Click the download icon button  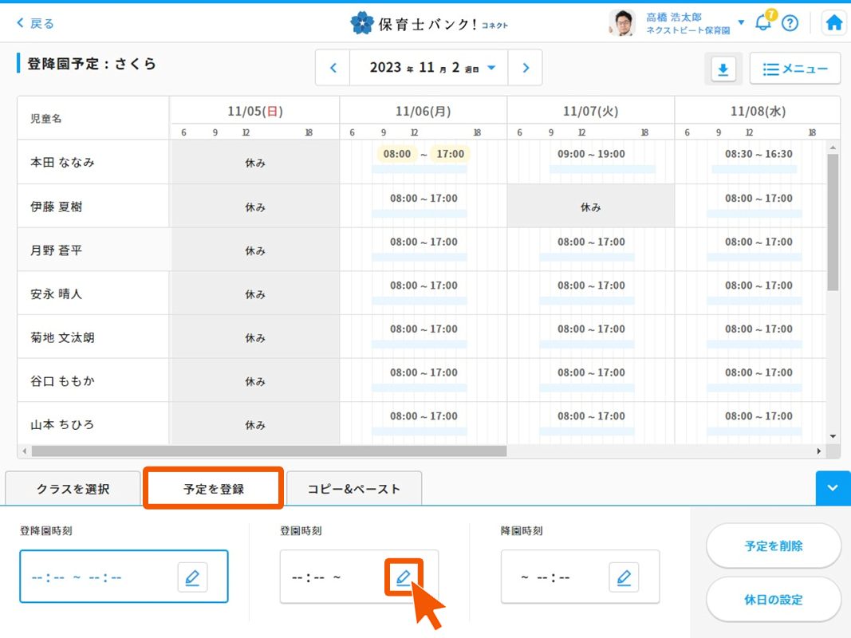click(x=723, y=69)
